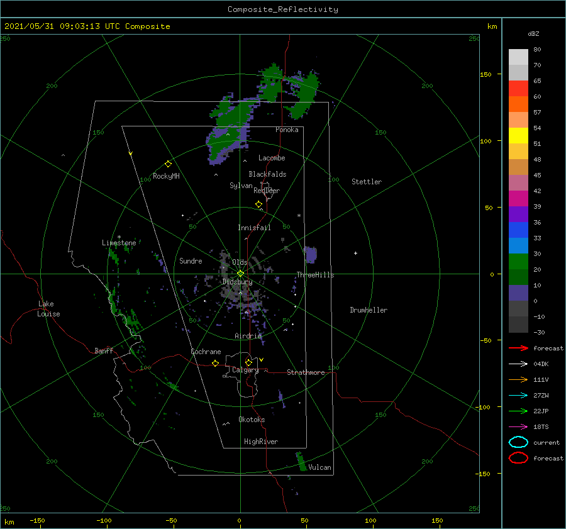The image size is (566, 529).
Task: Click the Didsbury town label
Action: coord(237,282)
